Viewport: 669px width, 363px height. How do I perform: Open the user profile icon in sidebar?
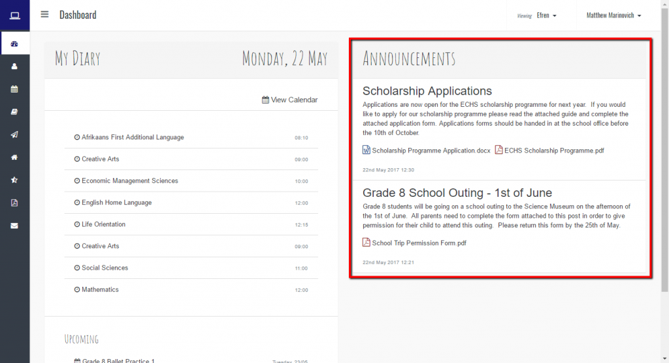[x=14, y=66]
